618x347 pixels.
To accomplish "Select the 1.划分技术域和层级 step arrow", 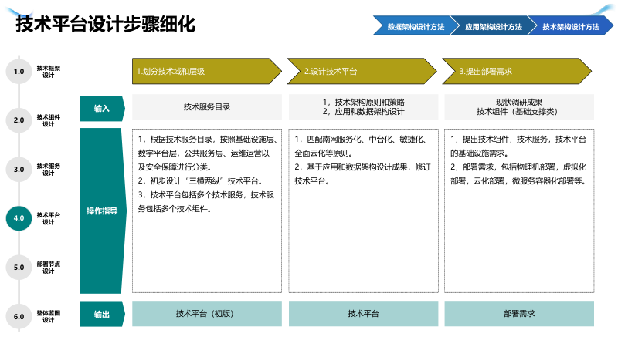I will point(207,71).
